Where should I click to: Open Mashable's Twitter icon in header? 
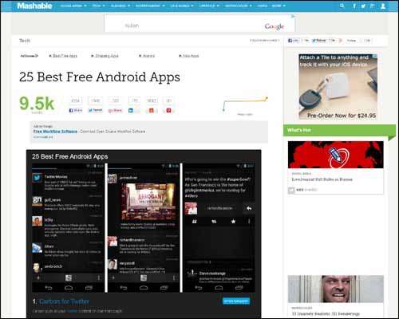coord(363,6)
